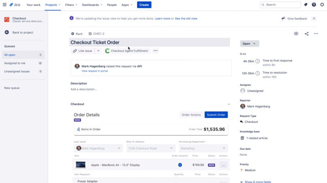Screen dimensions: 327x183
Task: Click Mark Hagenberg's avatar in request box
Action: click(x=77, y=66)
